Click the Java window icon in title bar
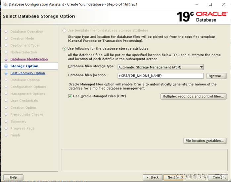 5,4
